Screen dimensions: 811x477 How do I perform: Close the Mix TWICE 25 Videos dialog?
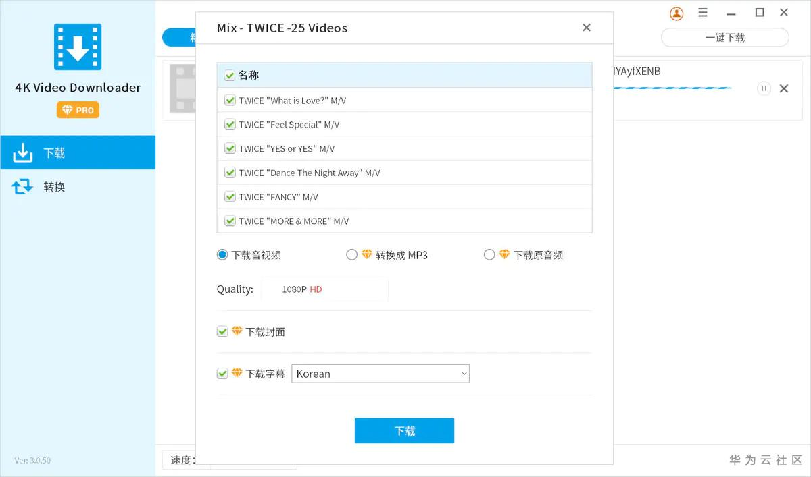pyautogui.click(x=586, y=28)
